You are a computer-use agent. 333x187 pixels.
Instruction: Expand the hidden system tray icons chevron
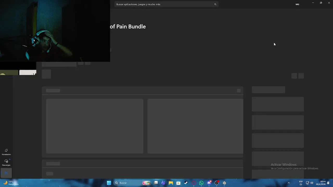(x=289, y=183)
